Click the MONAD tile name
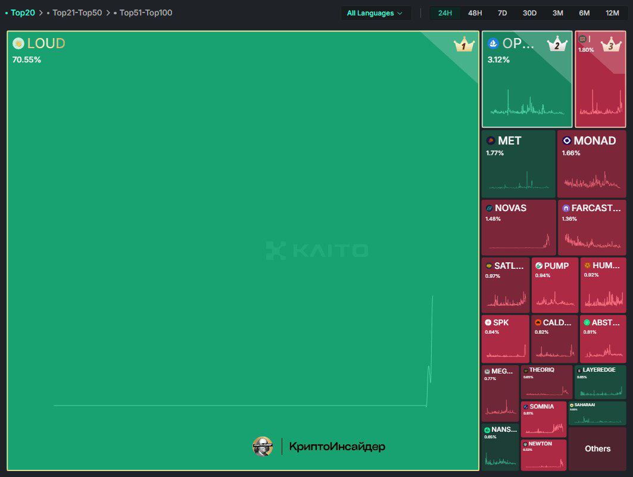Image resolution: width=633 pixels, height=477 pixels. click(x=595, y=141)
